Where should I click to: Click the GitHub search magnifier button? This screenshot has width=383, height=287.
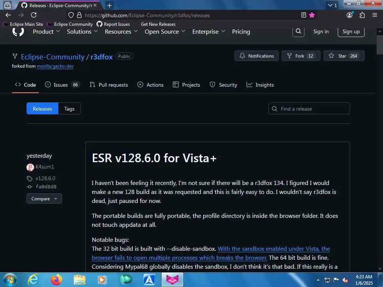tap(298, 31)
